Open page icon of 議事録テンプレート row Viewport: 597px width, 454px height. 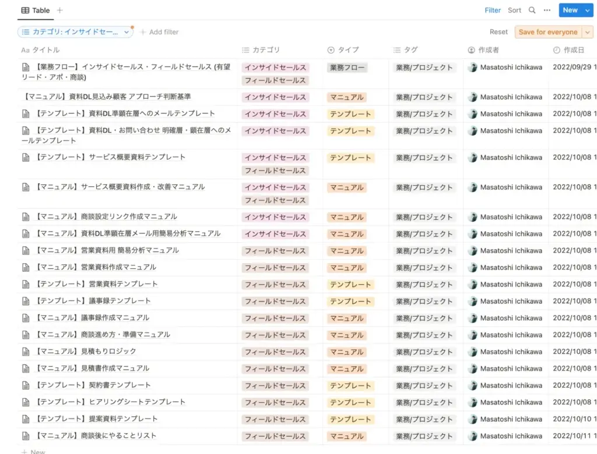pyautogui.click(x=26, y=301)
